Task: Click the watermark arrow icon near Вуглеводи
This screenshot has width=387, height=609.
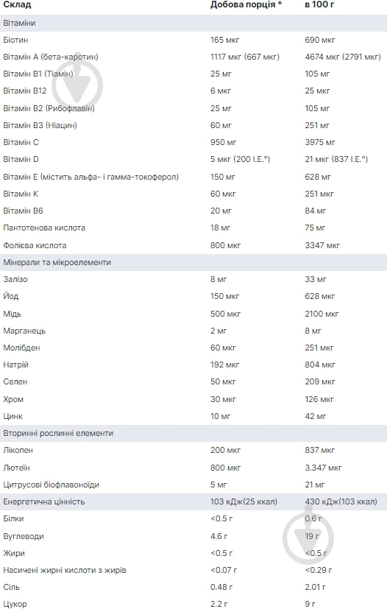Action: point(308,538)
